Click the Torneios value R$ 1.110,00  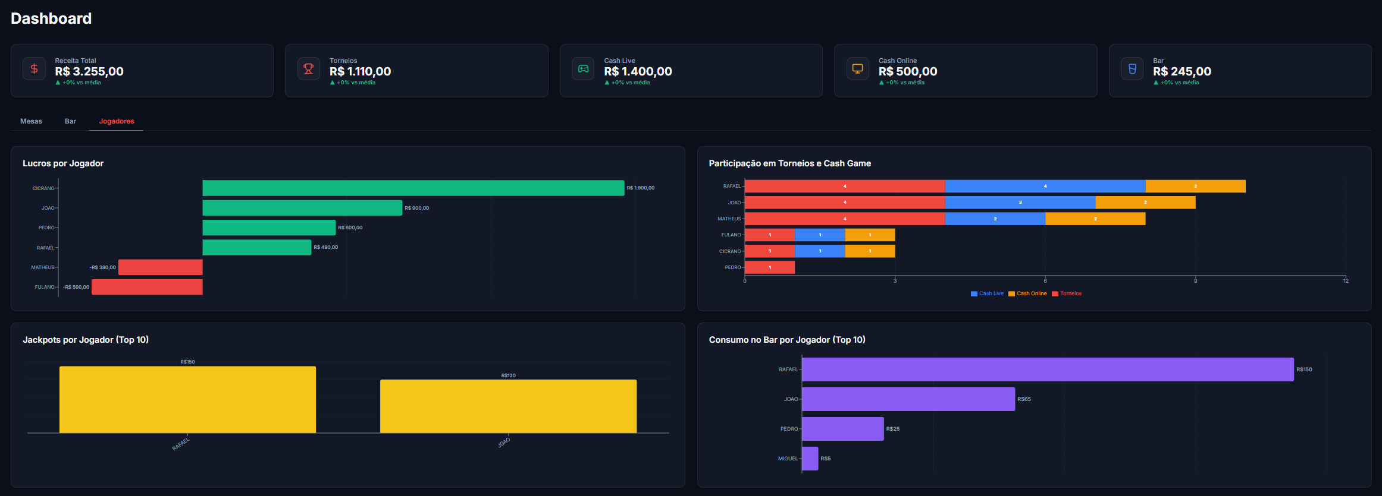[360, 71]
